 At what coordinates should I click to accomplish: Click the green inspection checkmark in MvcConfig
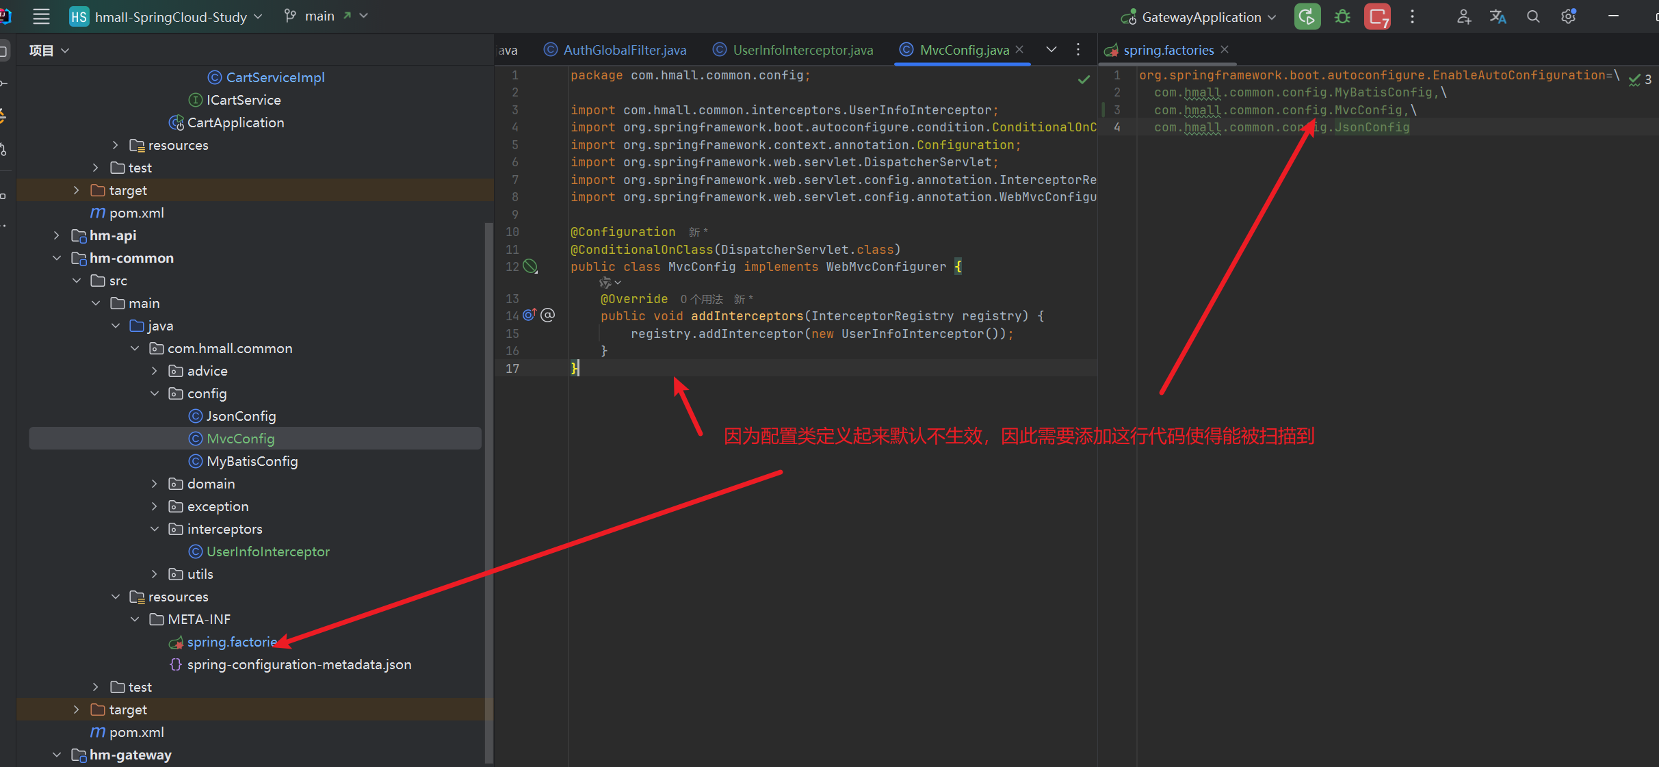click(x=1084, y=80)
